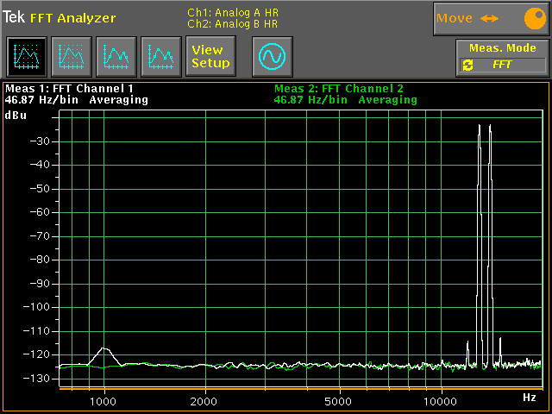Select Meas 2: FFT Channel 2 header
Image resolution: width=552 pixels, height=414 pixels.
[339, 88]
